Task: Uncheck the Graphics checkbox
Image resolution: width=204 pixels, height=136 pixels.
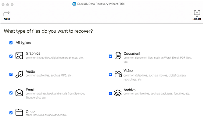Action: [x=11, y=56]
